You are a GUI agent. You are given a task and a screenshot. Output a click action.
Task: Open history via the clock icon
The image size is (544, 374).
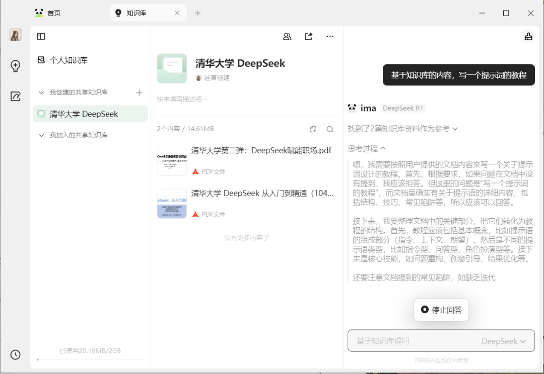[15, 354]
